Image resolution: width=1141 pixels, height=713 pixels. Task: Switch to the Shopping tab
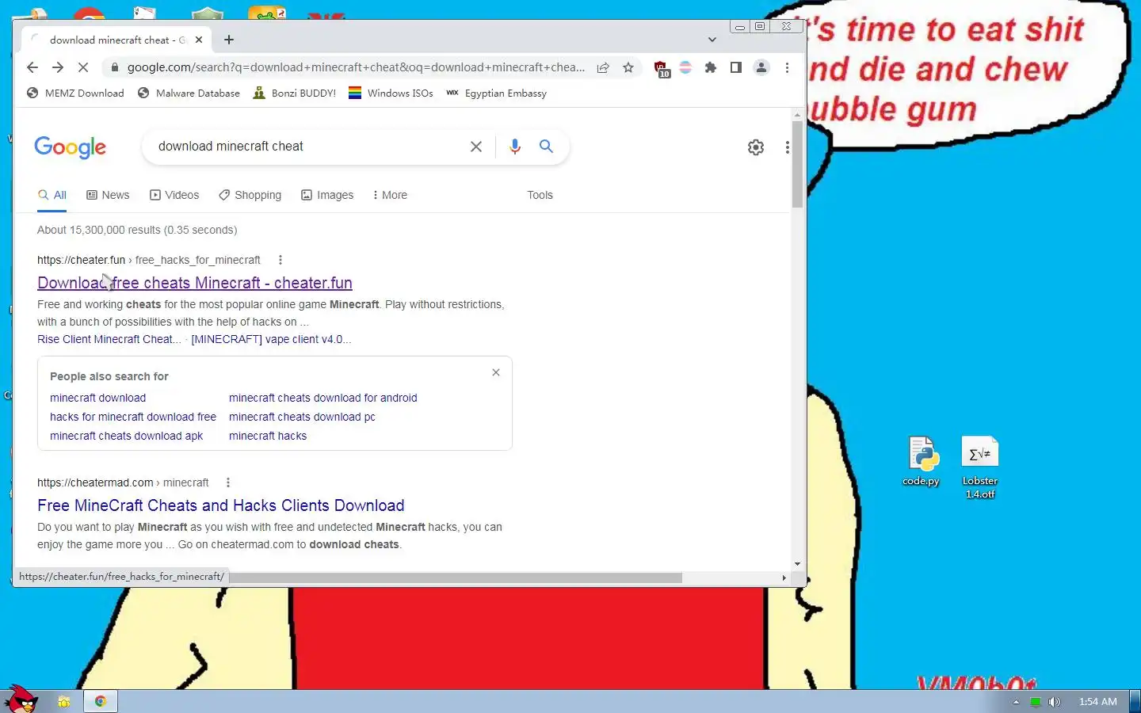(250, 195)
